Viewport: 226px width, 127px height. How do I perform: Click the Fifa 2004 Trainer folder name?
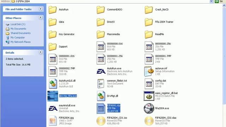pyautogui.click(x=164, y=22)
